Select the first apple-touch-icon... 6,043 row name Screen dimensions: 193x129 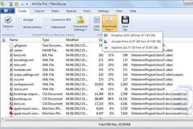pos(27,109)
